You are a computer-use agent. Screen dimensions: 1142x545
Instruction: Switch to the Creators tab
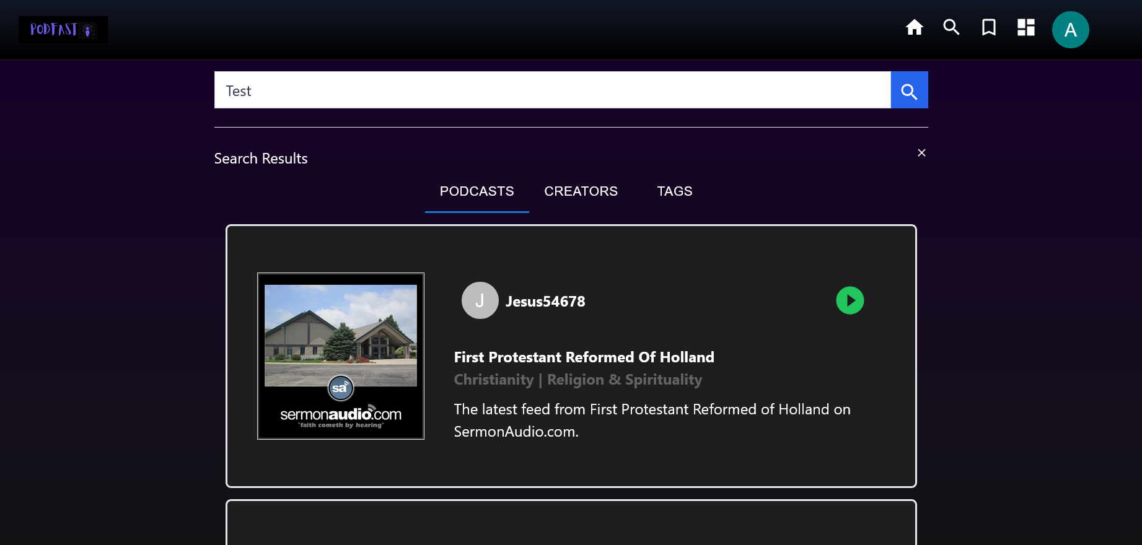tap(581, 191)
